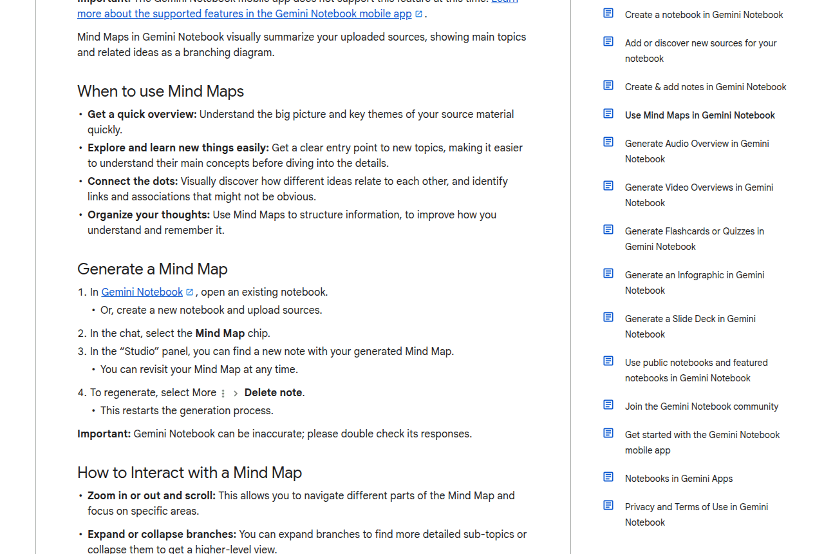Click article icon beside Generate an Infographic
The height and width of the screenshot is (554, 824).
click(608, 273)
